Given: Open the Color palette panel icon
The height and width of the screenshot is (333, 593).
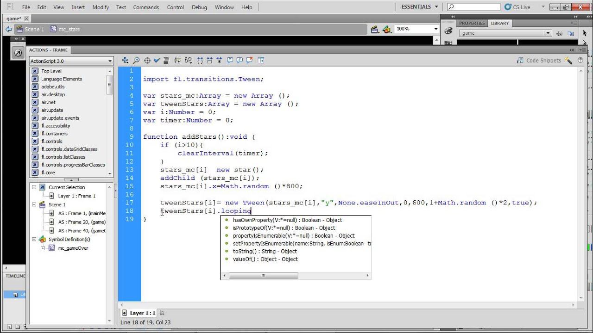Looking at the screenshot, I should coord(448,31).
